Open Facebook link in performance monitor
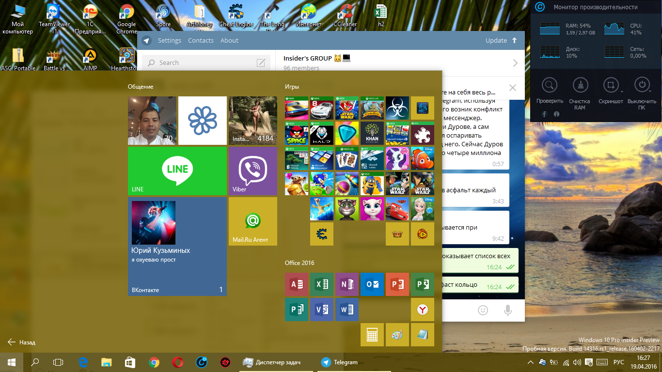This screenshot has height=372, width=662. (545, 114)
